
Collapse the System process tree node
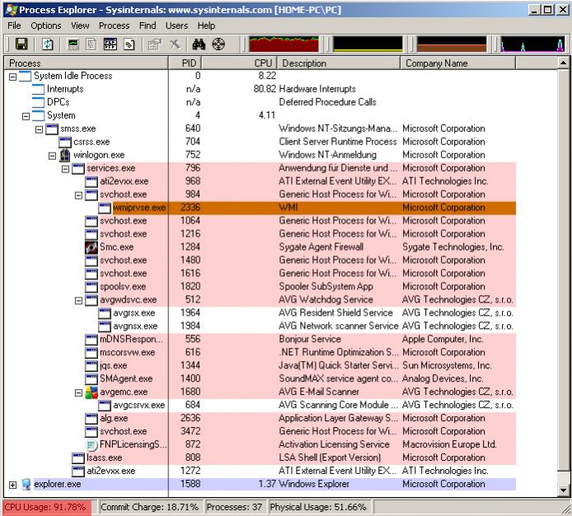(26, 116)
